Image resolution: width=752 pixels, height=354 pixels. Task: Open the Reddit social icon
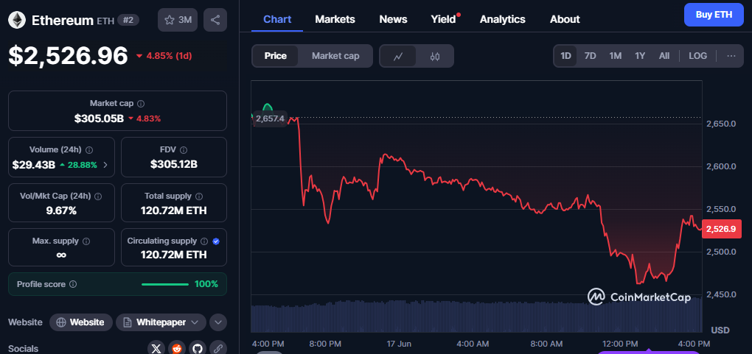pos(176,348)
